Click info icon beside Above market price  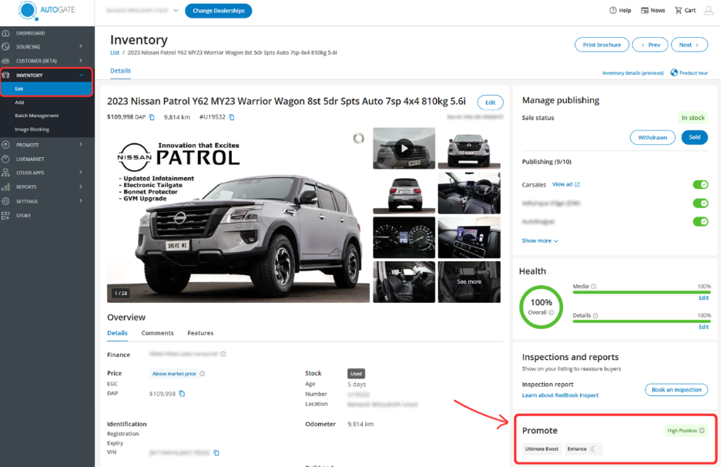pyautogui.click(x=203, y=374)
